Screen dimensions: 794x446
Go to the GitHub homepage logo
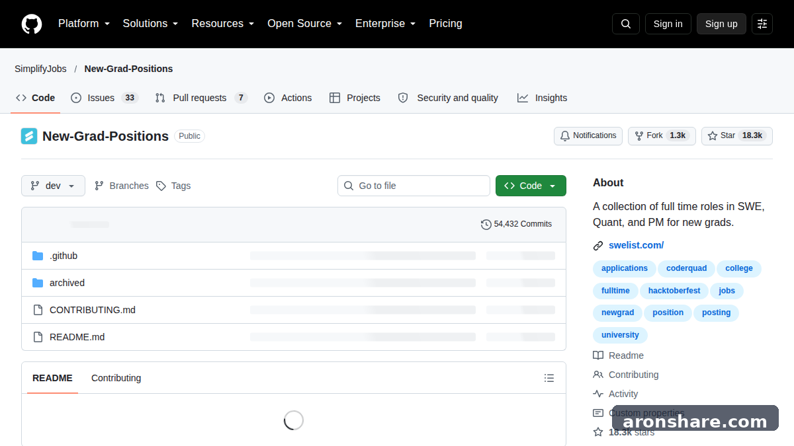32,24
